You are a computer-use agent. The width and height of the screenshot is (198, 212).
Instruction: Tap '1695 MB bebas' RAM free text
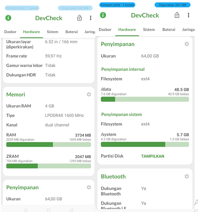(80, 140)
